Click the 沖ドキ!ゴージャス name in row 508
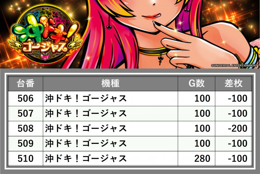The width and height of the screenshot is (260, 174). coord(86,128)
